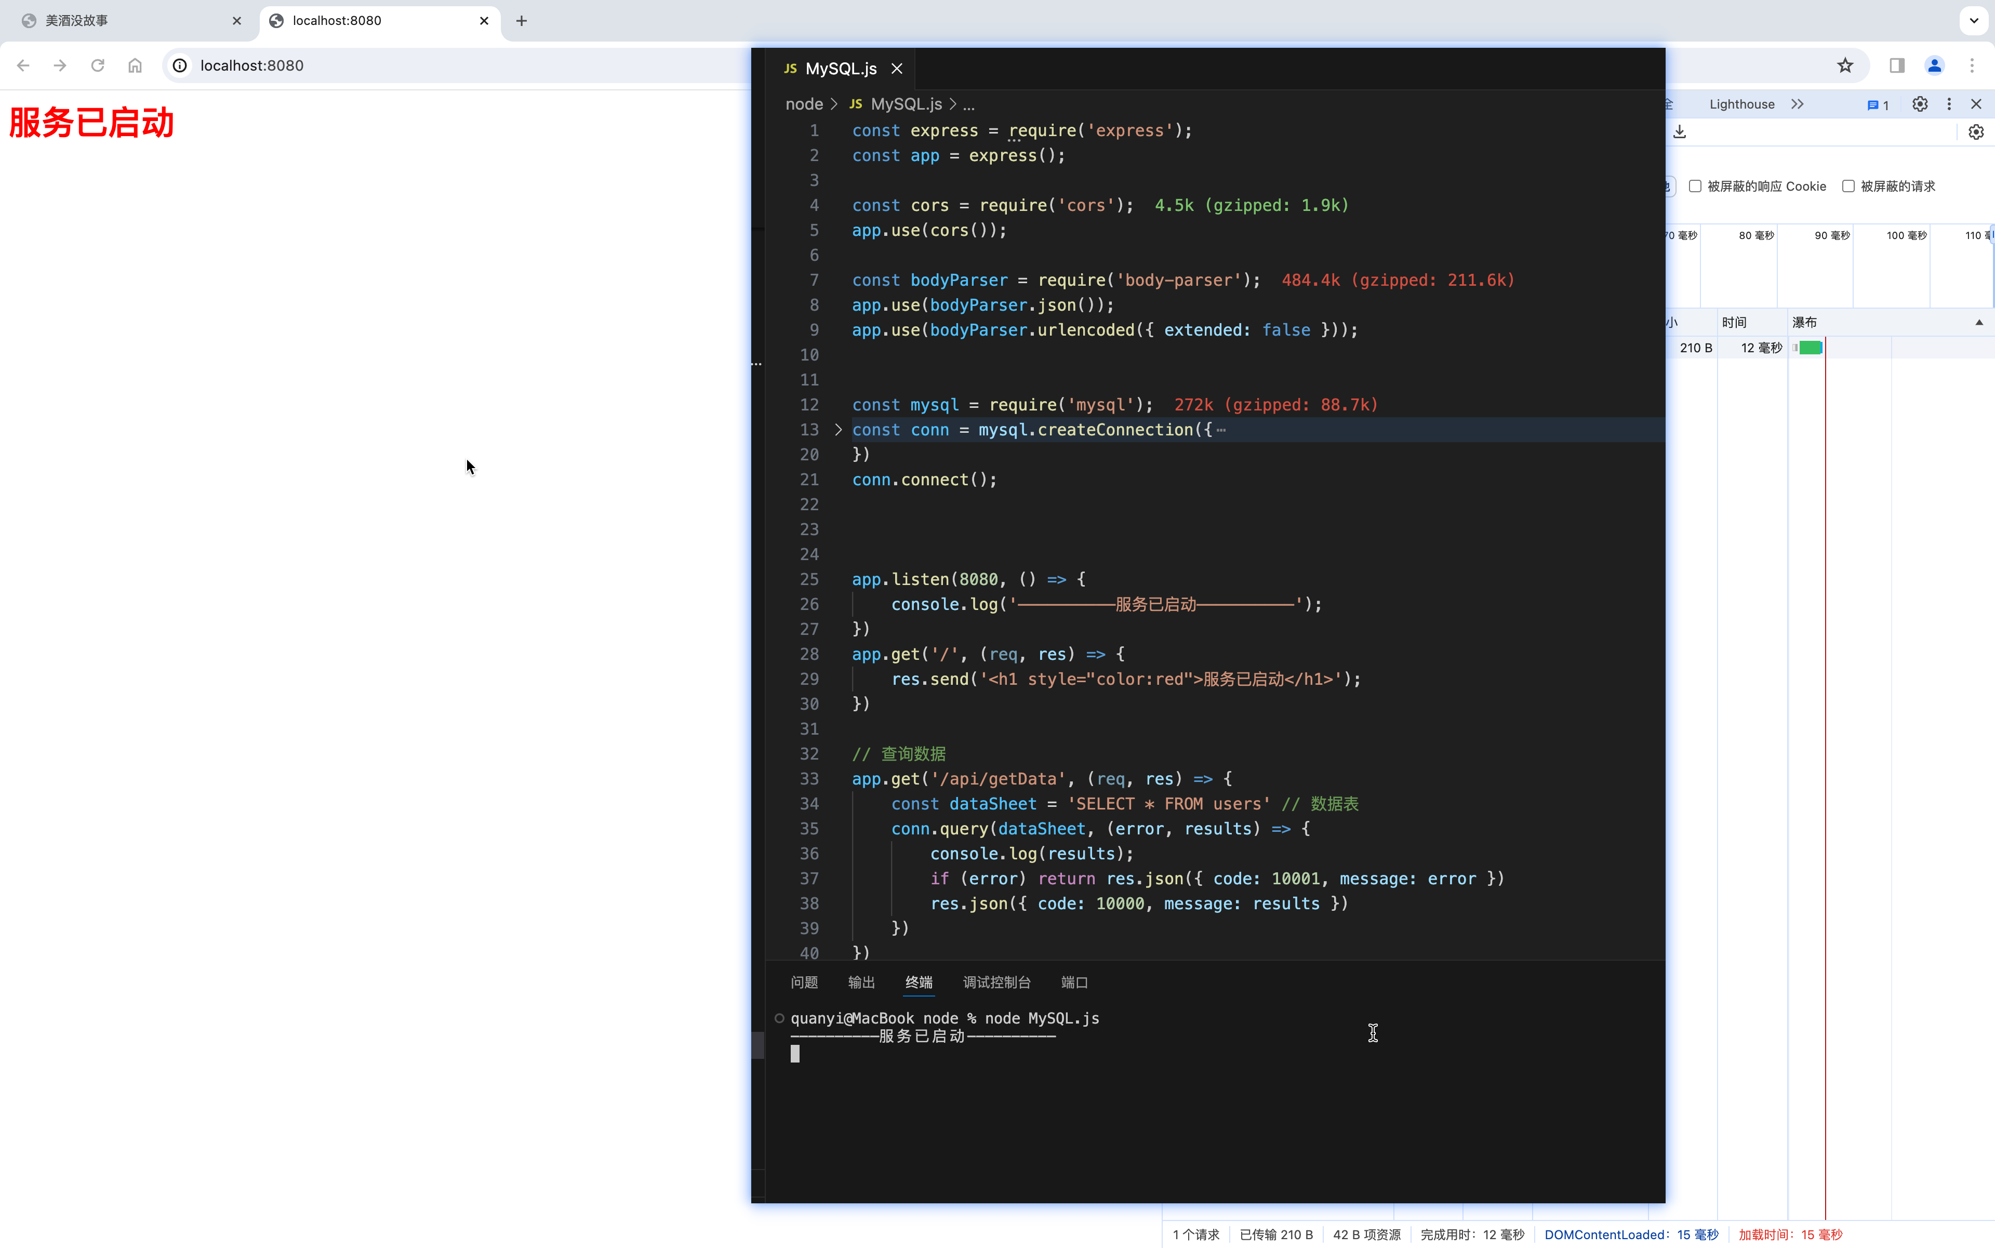
Task: Click the 瀑布 waterfall column header
Action: point(1804,322)
